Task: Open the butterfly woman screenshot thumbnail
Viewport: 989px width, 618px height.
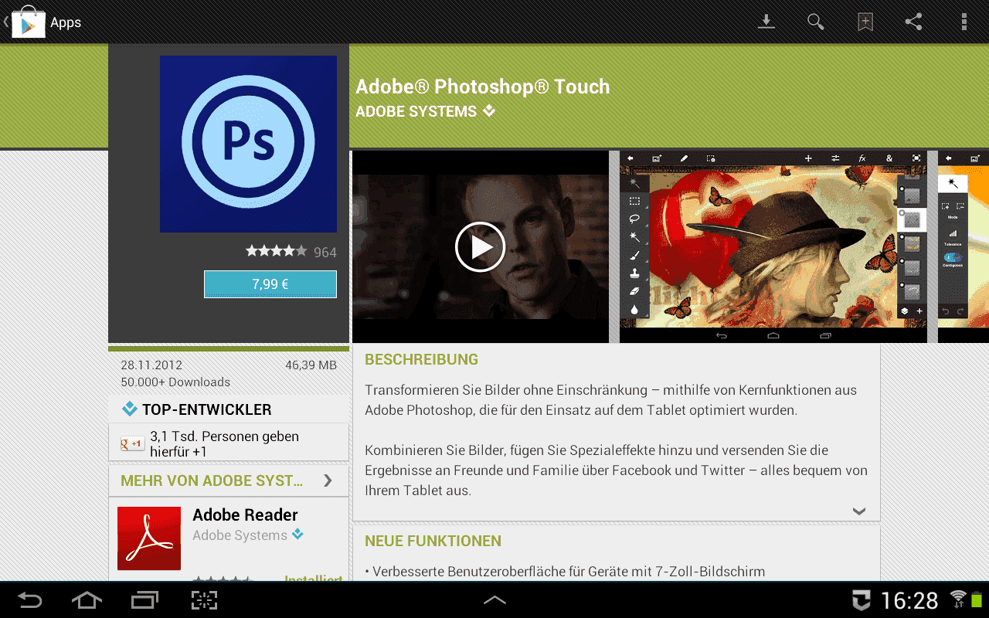Action: pyautogui.click(x=773, y=246)
